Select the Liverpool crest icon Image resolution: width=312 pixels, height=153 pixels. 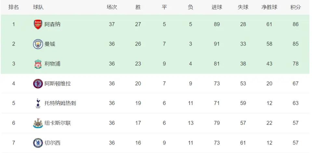(x=38, y=64)
